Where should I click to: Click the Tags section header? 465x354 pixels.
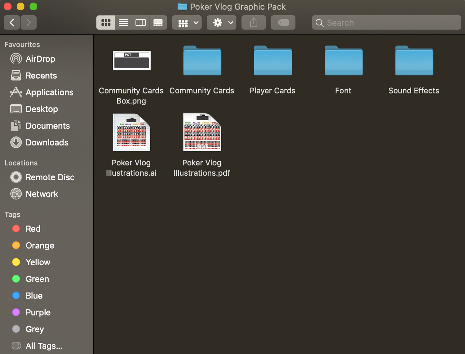pos(13,215)
